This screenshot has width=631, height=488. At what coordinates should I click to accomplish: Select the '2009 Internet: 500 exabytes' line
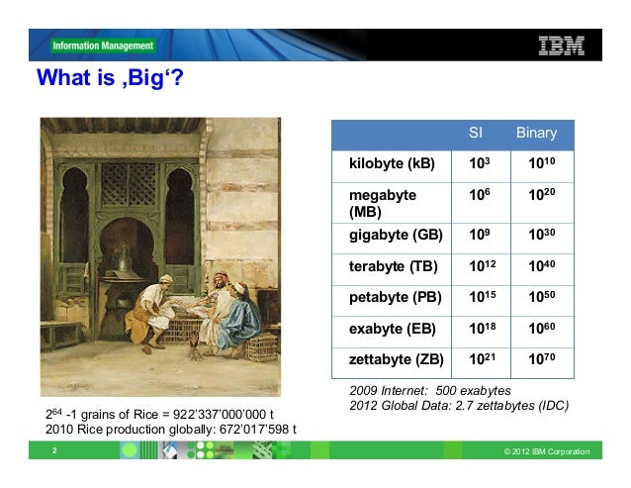pos(430,391)
